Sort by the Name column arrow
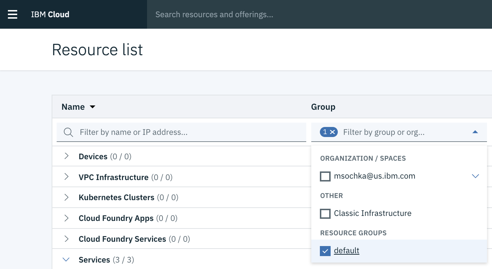The width and height of the screenshot is (492, 269). pyautogui.click(x=93, y=107)
